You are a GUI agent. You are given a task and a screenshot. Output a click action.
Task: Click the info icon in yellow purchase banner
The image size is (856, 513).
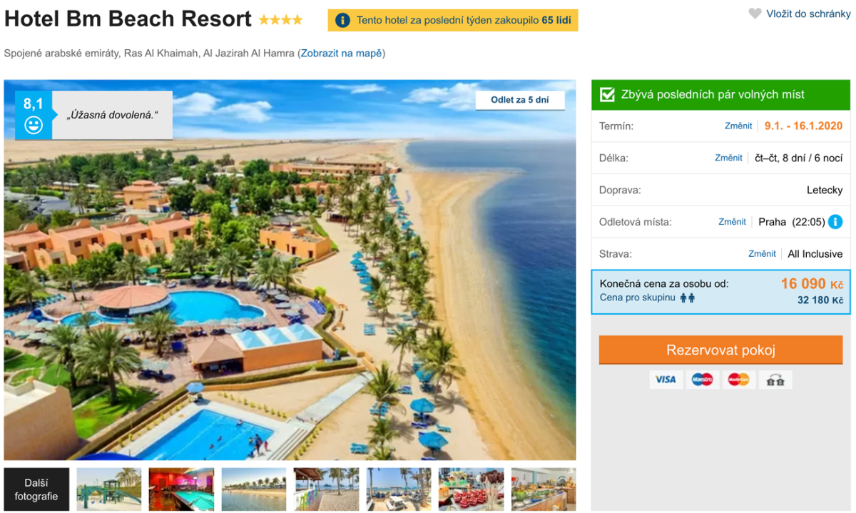click(x=342, y=21)
